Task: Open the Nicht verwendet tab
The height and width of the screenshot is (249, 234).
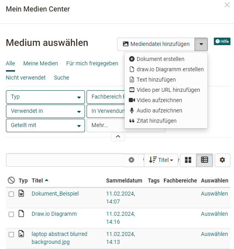Action: click(x=26, y=78)
